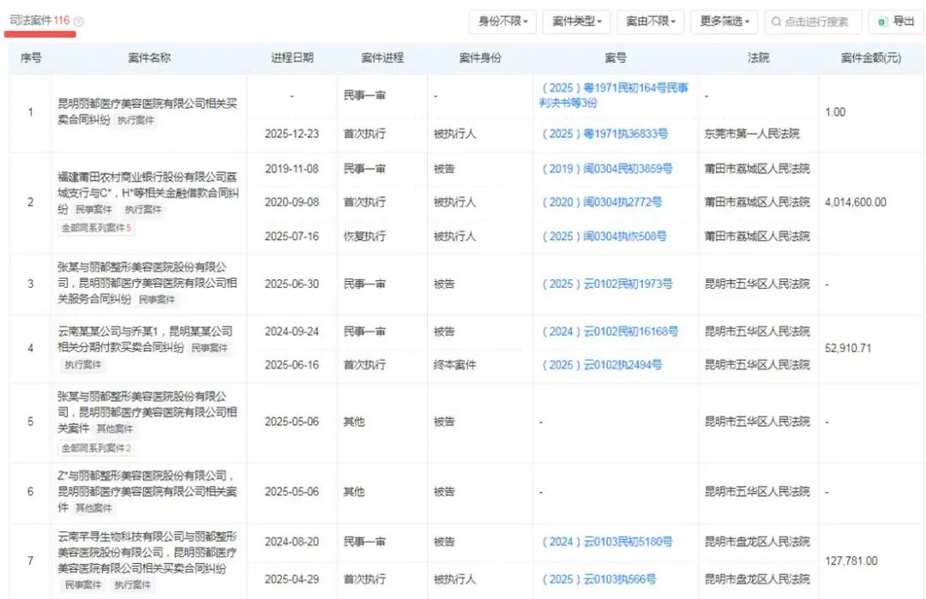Click the date 2024-09-24
This screenshot has width=926, height=599.
click(292, 332)
